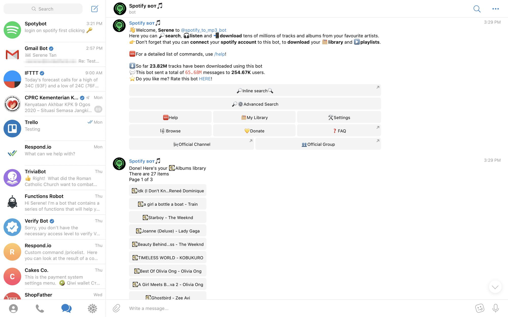The image size is (508, 317).
Task: Click the attachment paperclip icon
Action: (117, 308)
